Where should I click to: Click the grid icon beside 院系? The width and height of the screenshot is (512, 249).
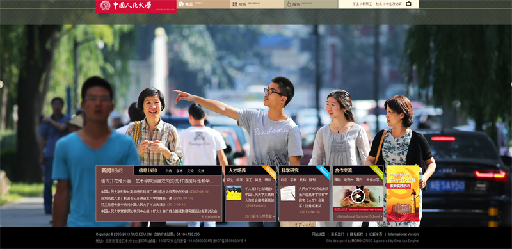(235, 4)
